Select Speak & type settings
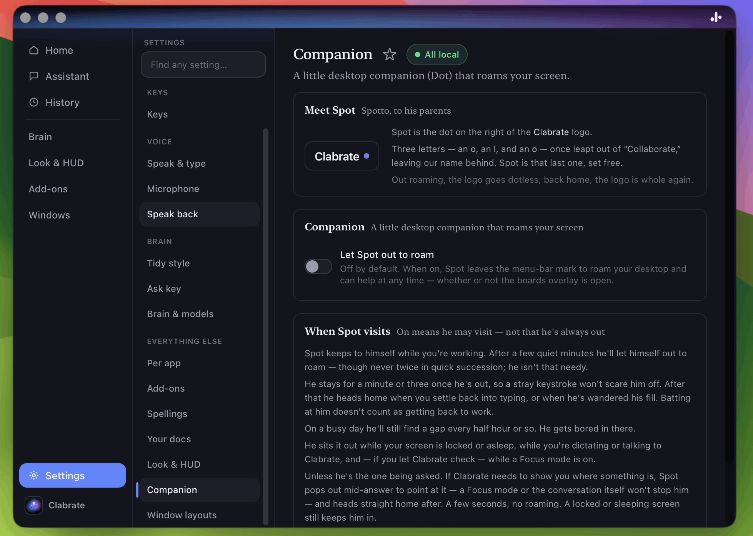This screenshot has width=753, height=536. (x=200, y=164)
